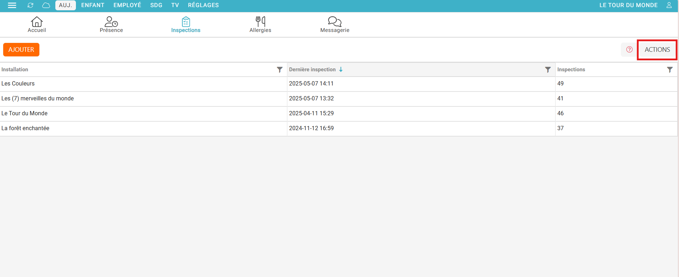Click date 2025-05-07 13:32 cell
Image resolution: width=679 pixels, height=277 pixels.
point(421,99)
